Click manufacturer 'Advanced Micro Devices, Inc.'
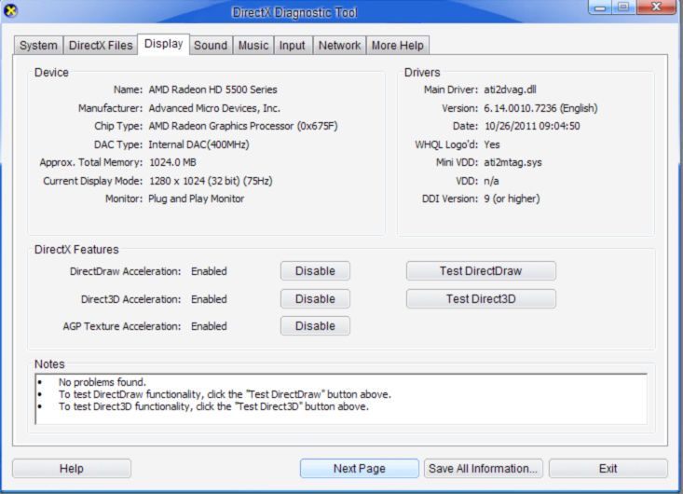 [214, 108]
